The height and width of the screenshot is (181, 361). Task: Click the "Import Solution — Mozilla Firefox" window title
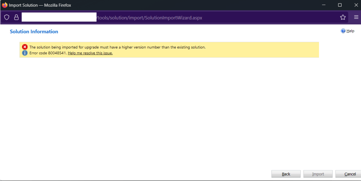(x=40, y=5)
